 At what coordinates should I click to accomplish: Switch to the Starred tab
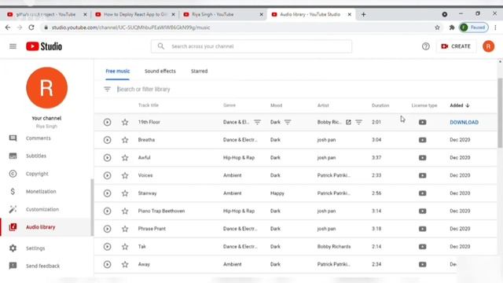pyautogui.click(x=199, y=72)
